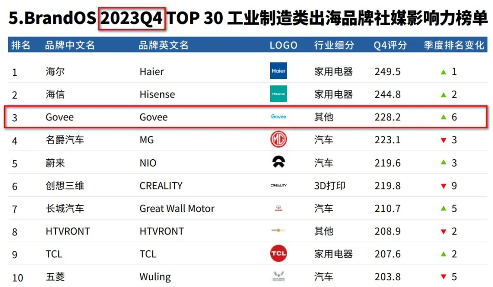Click the Chinese name 五菱
Screen dimensions: 493x287
pos(55,277)
